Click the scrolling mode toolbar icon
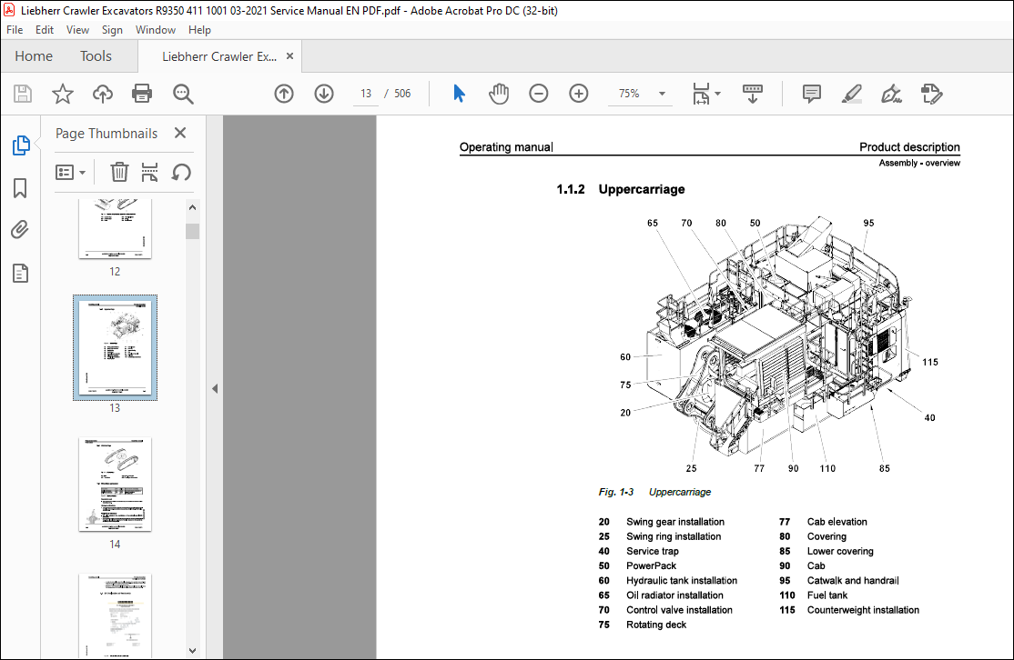The width and height of the screenshot is (1014, 660). click(752, 94)
